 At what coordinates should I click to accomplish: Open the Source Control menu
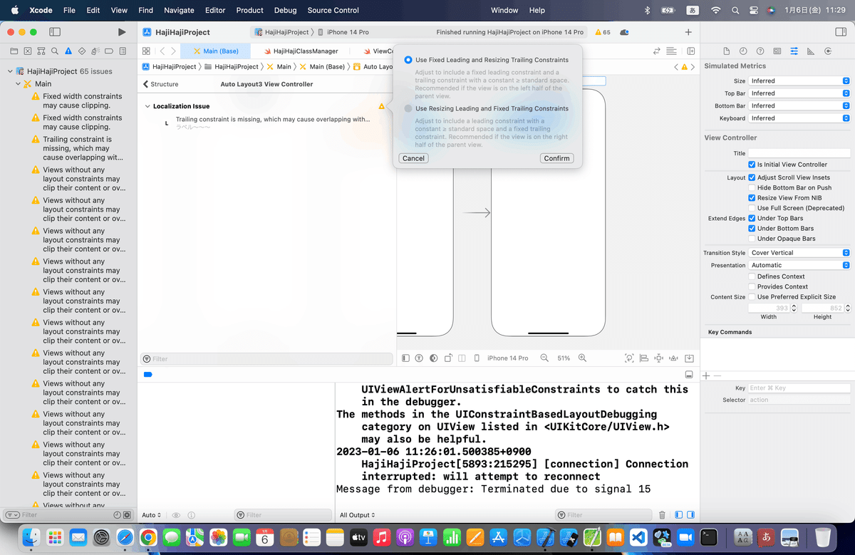coord(333,10)
